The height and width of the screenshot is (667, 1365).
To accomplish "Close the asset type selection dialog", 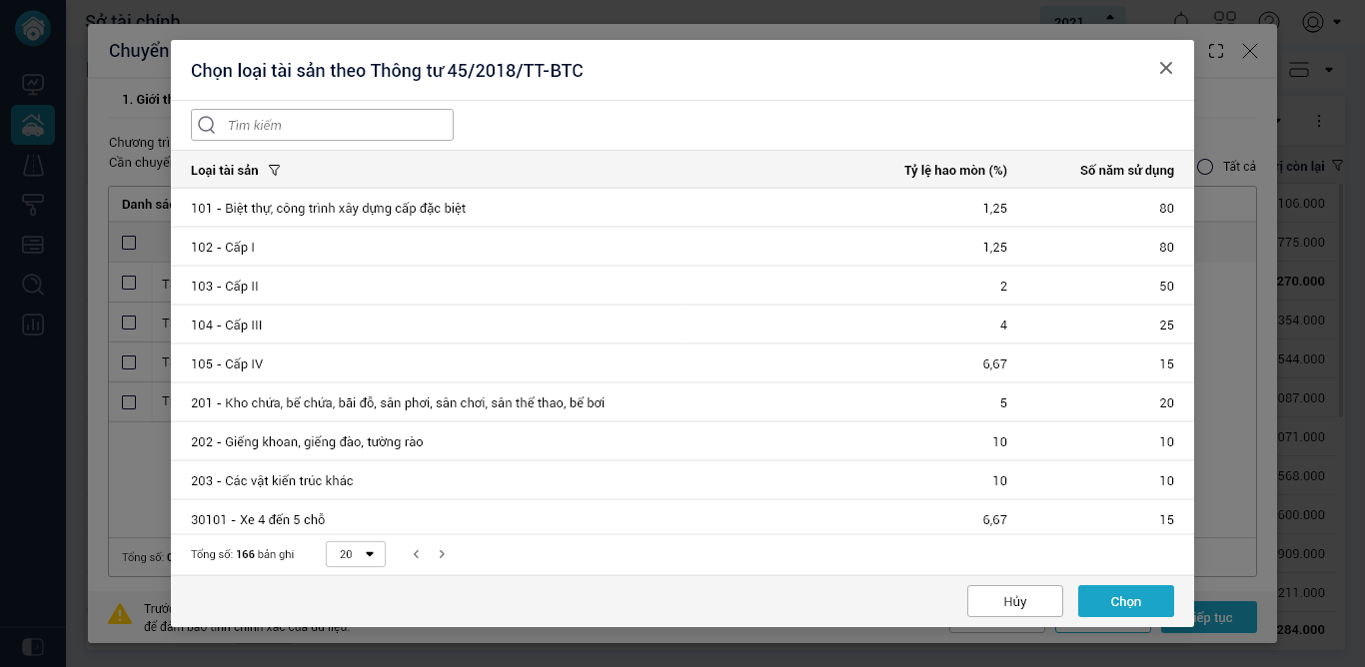I will (1165, 68).
